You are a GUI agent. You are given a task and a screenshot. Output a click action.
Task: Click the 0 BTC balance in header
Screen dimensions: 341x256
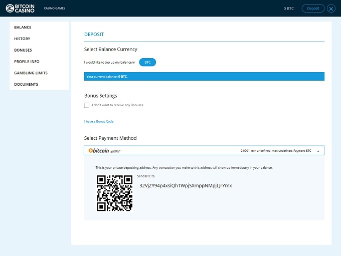[288, 9]
